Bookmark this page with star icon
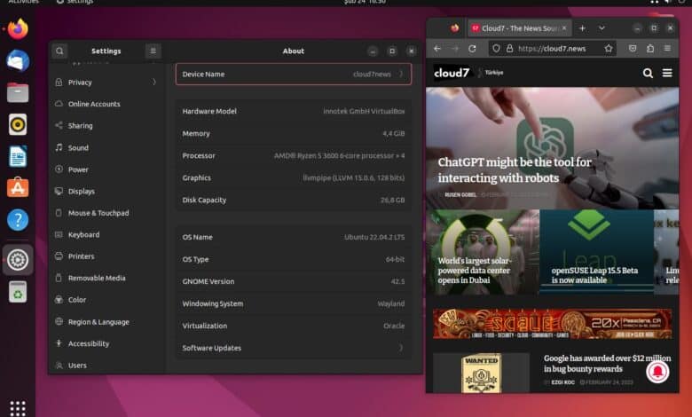Viewport: 692px width, 417px height. click(609, 49)
